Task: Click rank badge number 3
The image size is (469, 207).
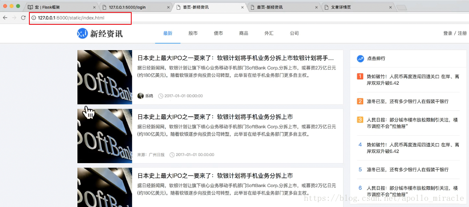Action: [360, 120]
